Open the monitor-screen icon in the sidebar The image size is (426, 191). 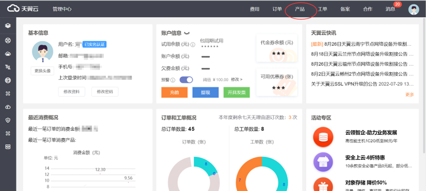click(x=8, y=147)
